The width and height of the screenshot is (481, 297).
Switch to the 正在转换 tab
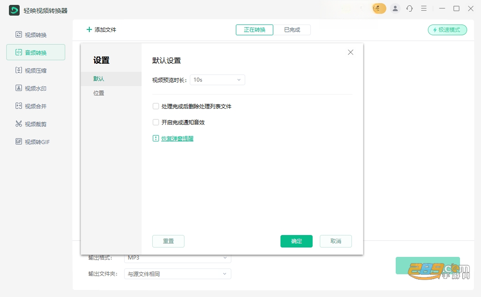pos(255,30)
